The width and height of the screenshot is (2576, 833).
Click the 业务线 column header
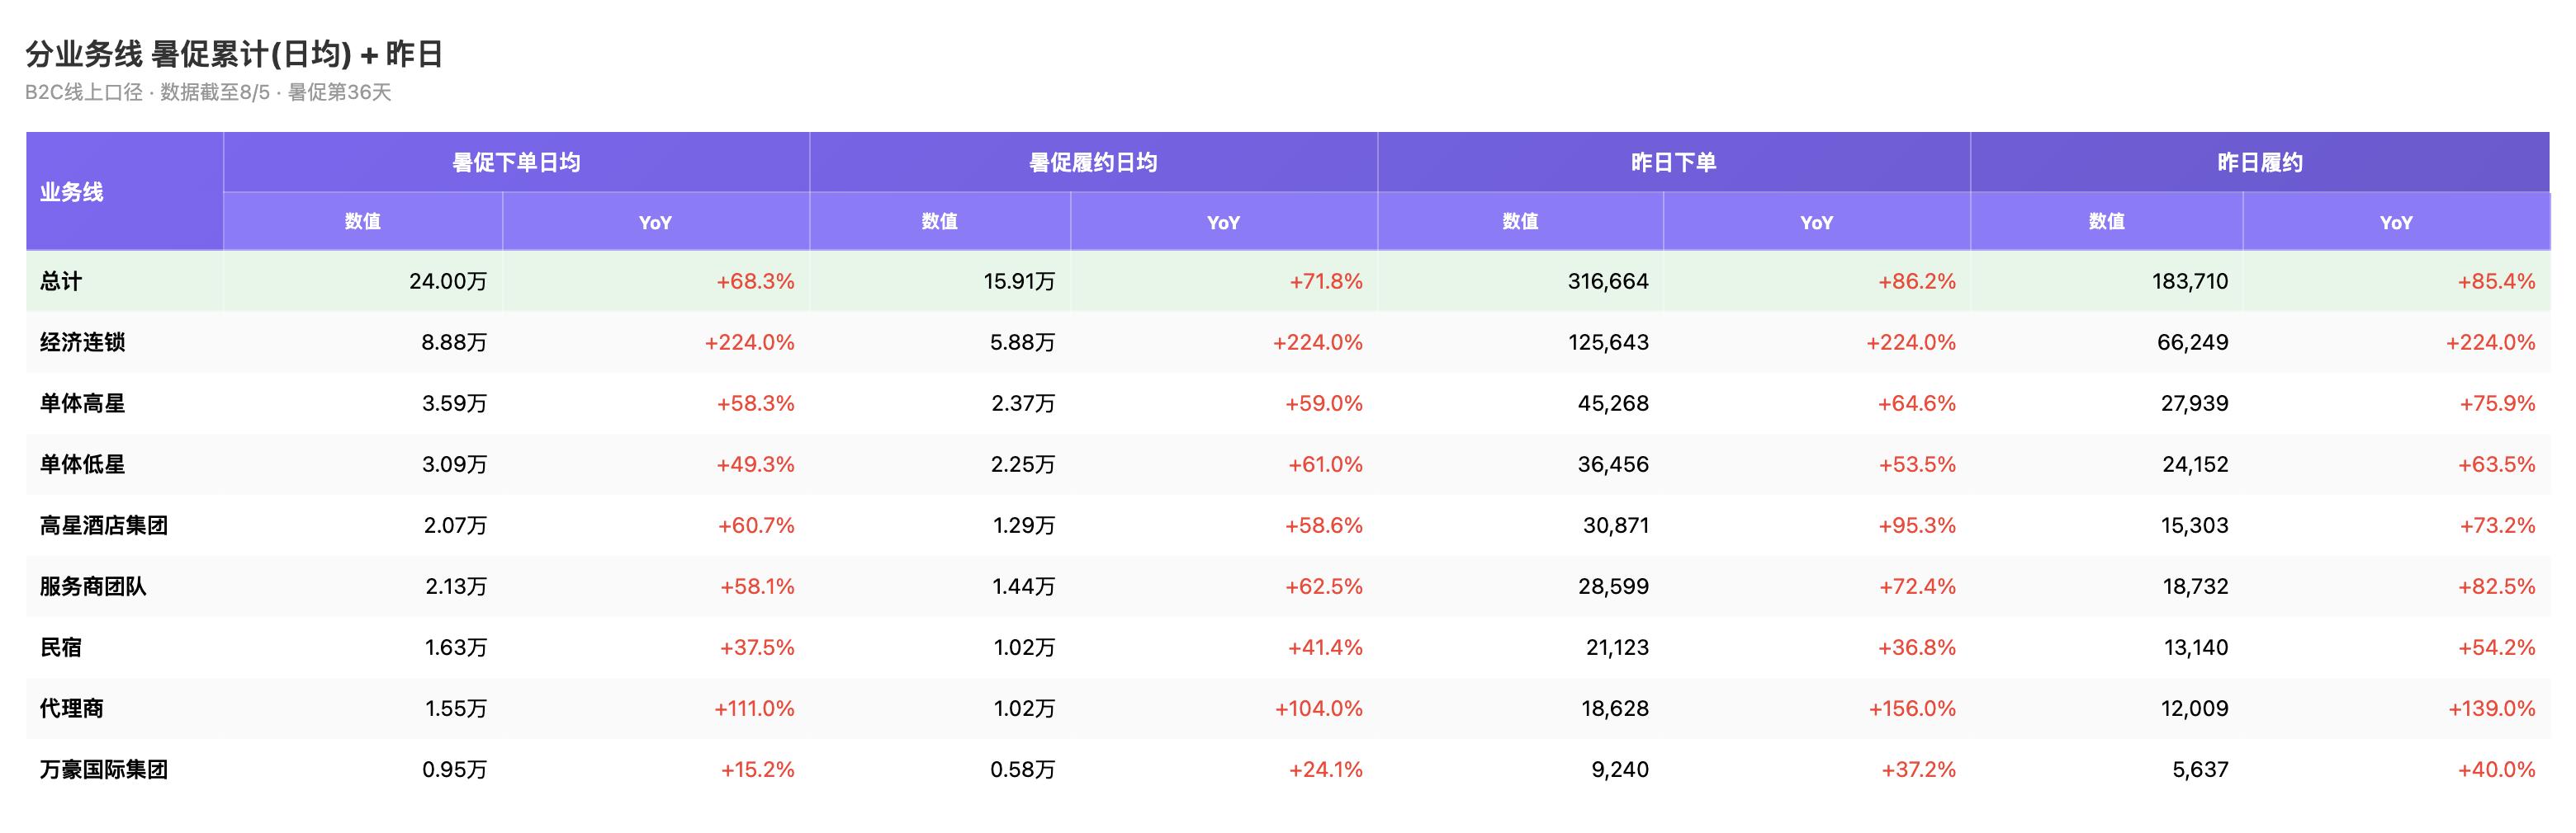click(x=71, y=192)
